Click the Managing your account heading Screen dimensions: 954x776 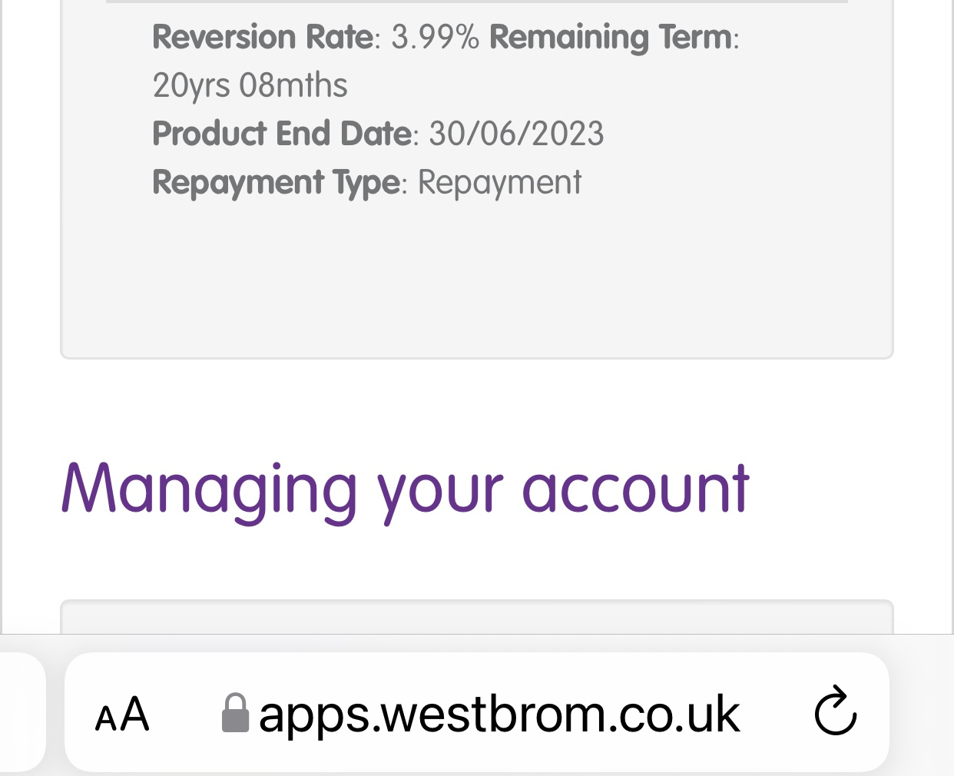tap(405, 489)
